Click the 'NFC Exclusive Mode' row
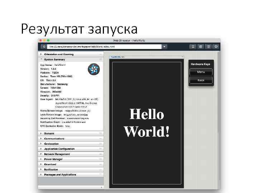The width and height of the screenshot is (258, 193). (55, 126)
